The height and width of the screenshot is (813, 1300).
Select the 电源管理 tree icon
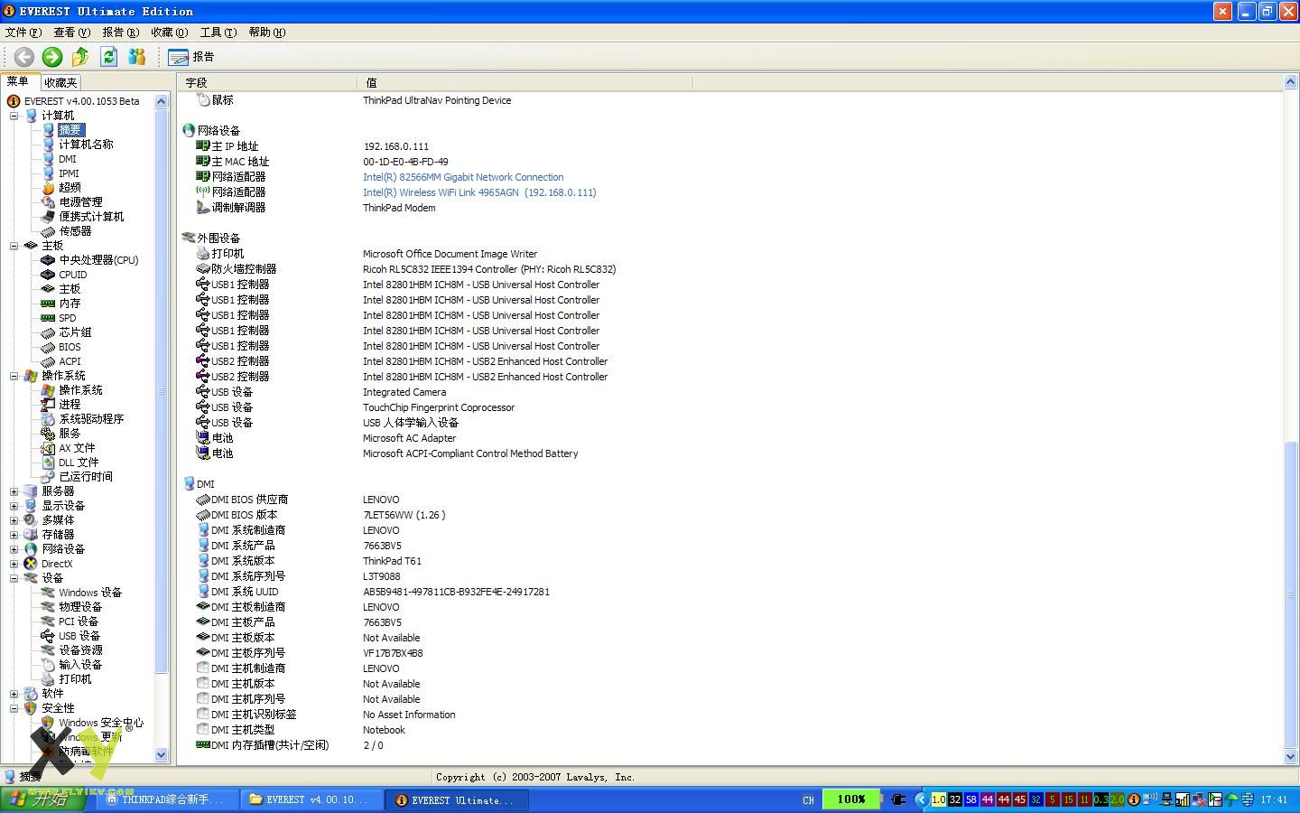(x=48, y=202)
